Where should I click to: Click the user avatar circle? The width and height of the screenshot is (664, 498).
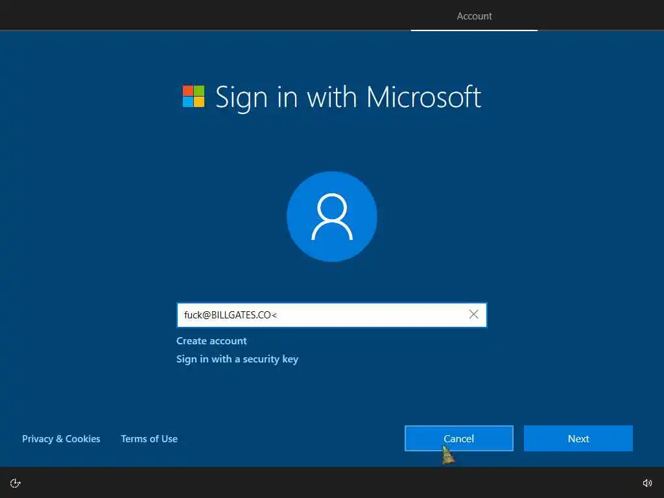point(332,217)
